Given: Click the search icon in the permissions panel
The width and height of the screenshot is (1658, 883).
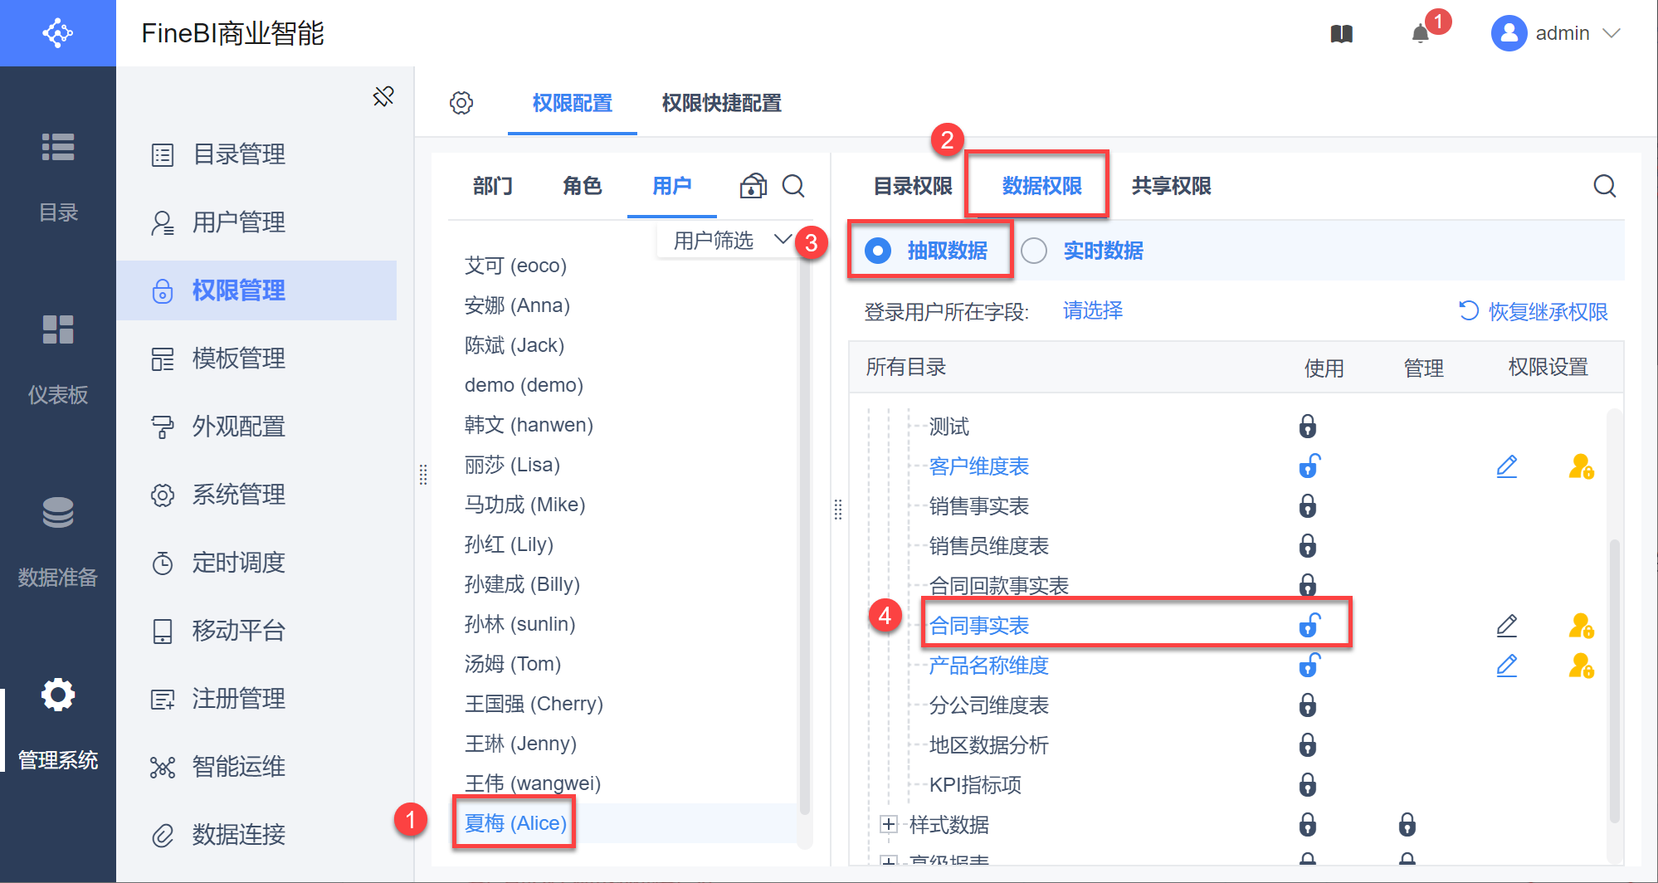Looking at the screenshot, I should pyautogui.click(x=1604, y=186).
